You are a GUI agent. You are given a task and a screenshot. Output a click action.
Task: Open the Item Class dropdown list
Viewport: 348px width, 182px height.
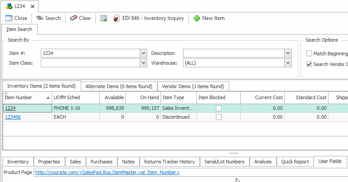coord(143,63)
